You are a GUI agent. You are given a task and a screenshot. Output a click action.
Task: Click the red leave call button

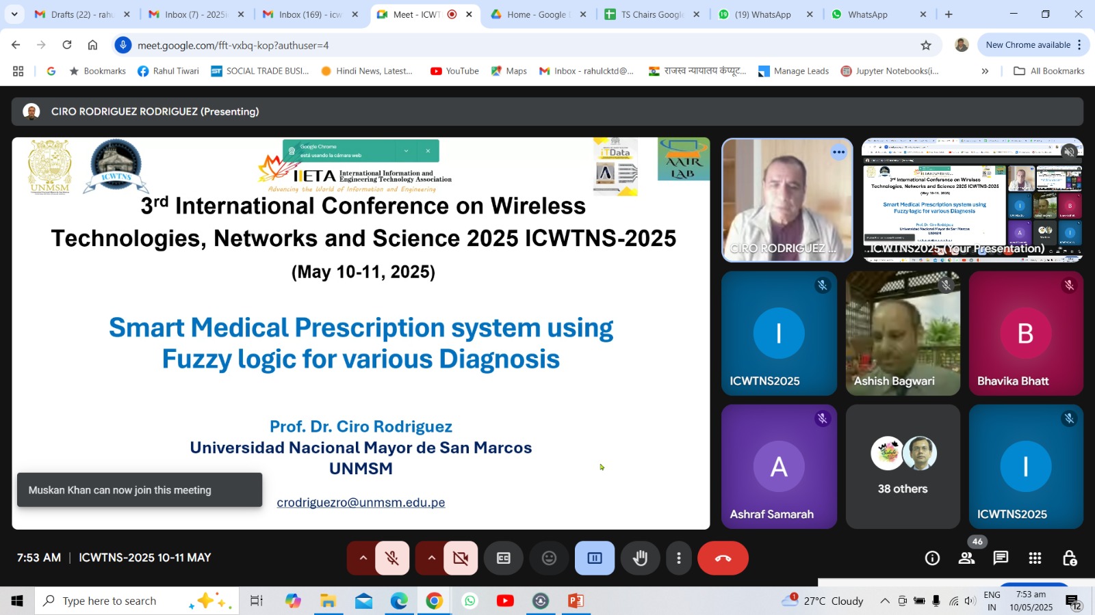click(723, 558)
